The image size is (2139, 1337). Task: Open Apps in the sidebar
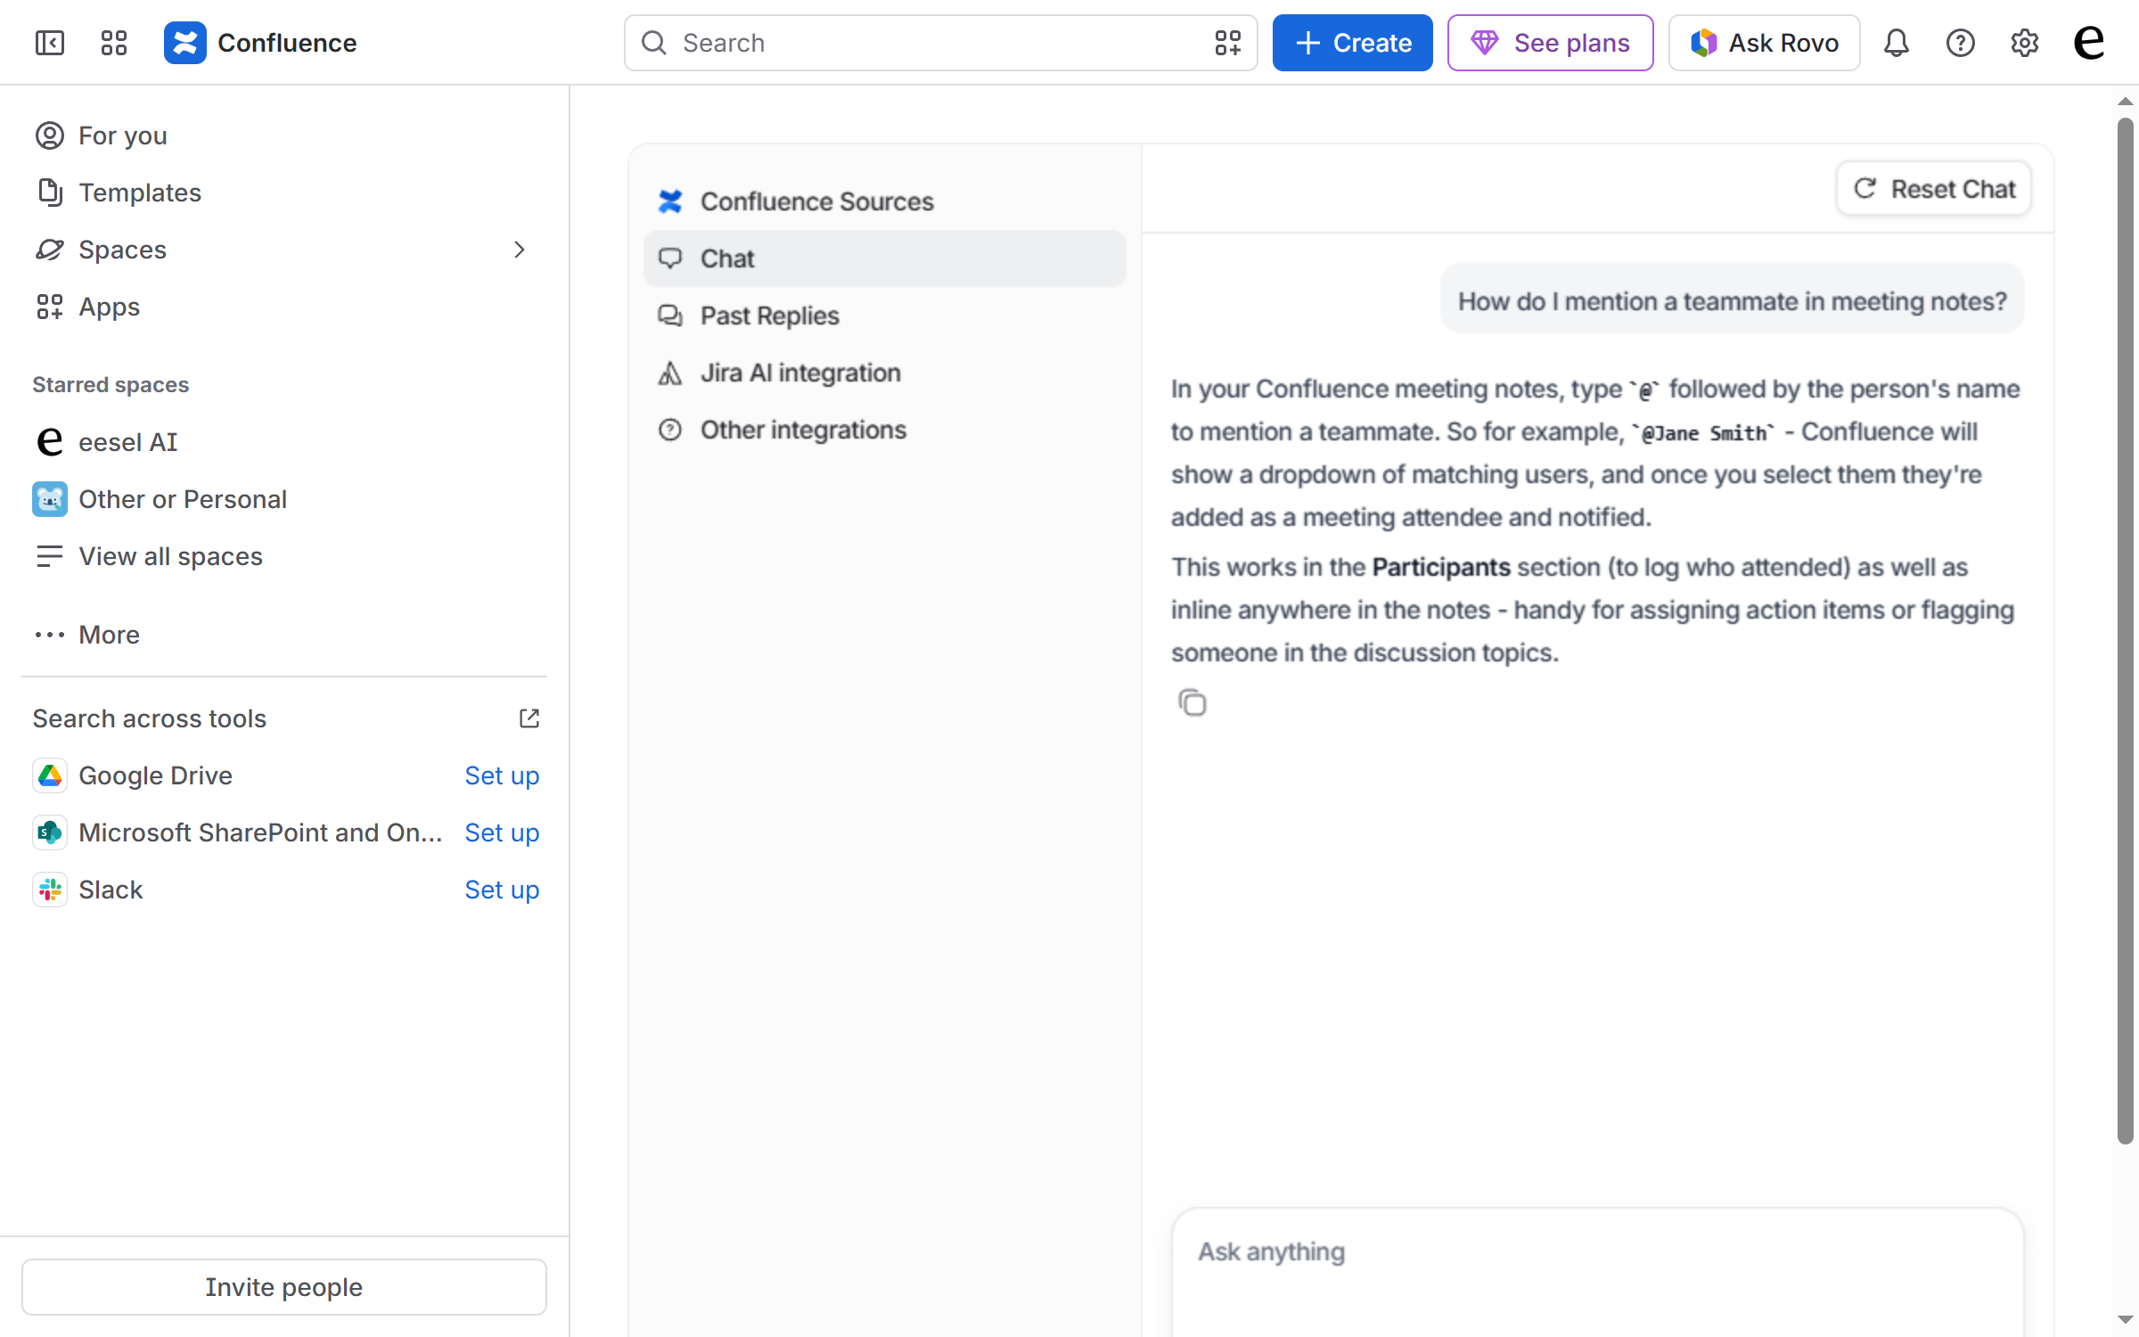point(283,307)
